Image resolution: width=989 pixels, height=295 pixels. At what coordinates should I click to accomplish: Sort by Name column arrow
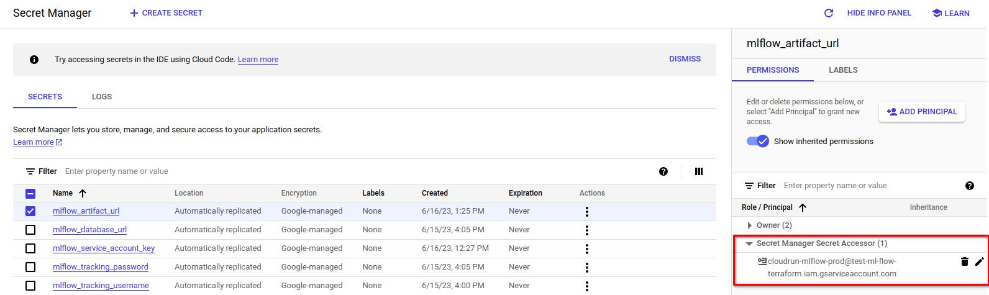pos(83,193)
